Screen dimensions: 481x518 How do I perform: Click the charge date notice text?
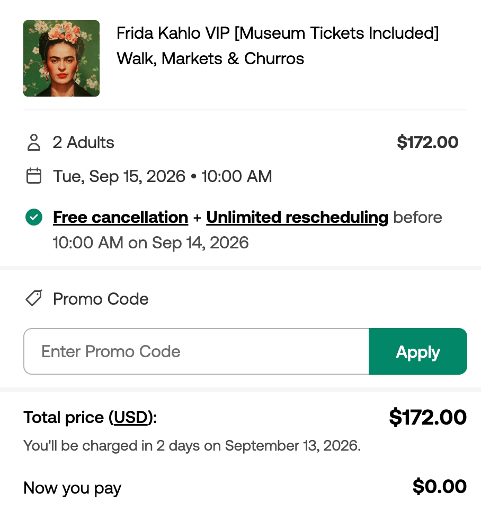point(192,446)
